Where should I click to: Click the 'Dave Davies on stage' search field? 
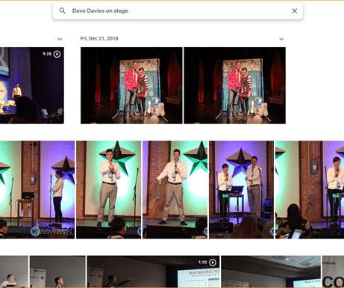click(178, 10)
